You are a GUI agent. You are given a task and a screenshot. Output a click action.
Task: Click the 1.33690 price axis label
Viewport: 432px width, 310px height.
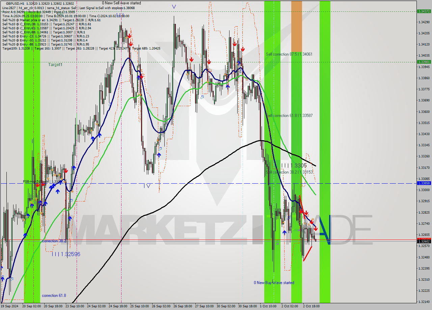tap(424, 100)
